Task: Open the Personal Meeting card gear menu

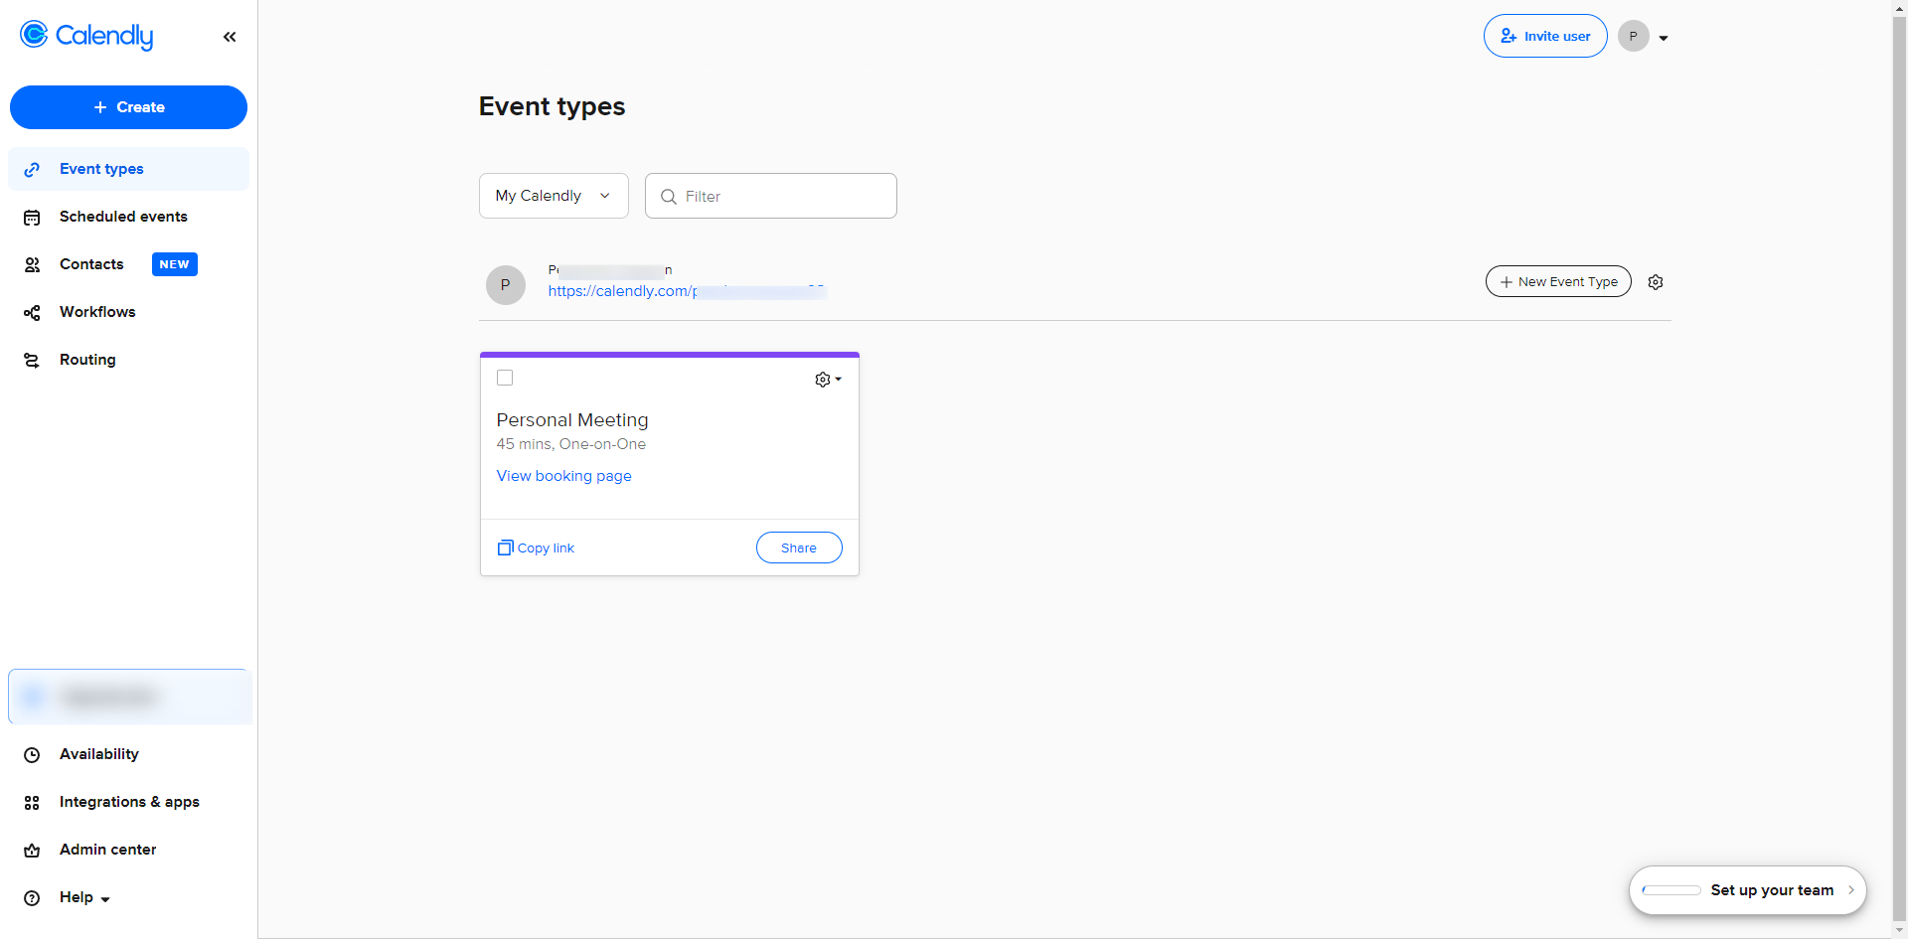Action: [828, 380]
